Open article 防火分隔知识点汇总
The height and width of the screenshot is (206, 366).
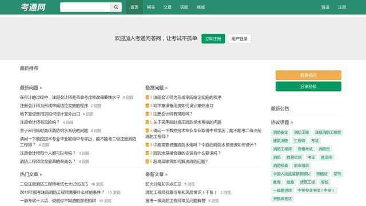tap(164, 184)
